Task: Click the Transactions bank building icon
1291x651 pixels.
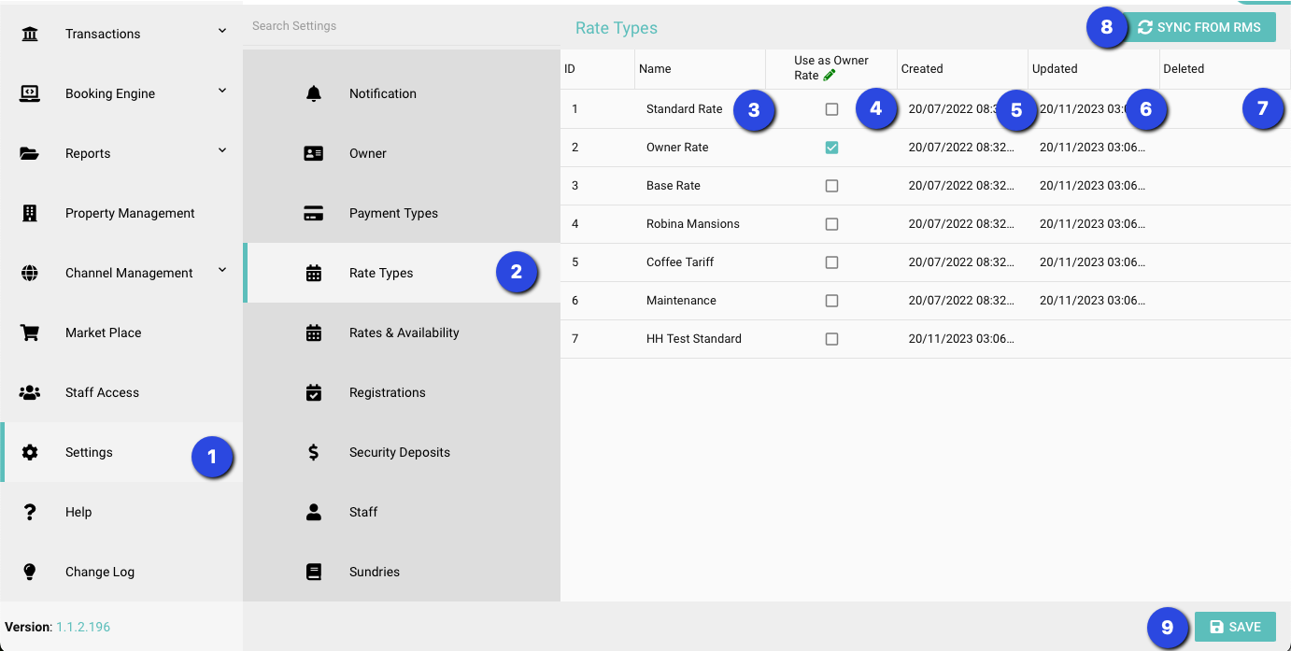Action: (30, 35)
